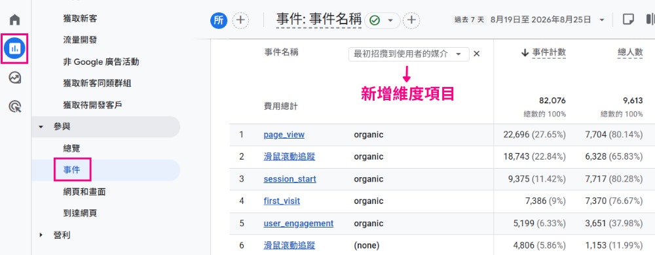The height and width of the screenshot is (255, 655).
Task: Click the '過去 7 天' date label
Action: (470, 20)
